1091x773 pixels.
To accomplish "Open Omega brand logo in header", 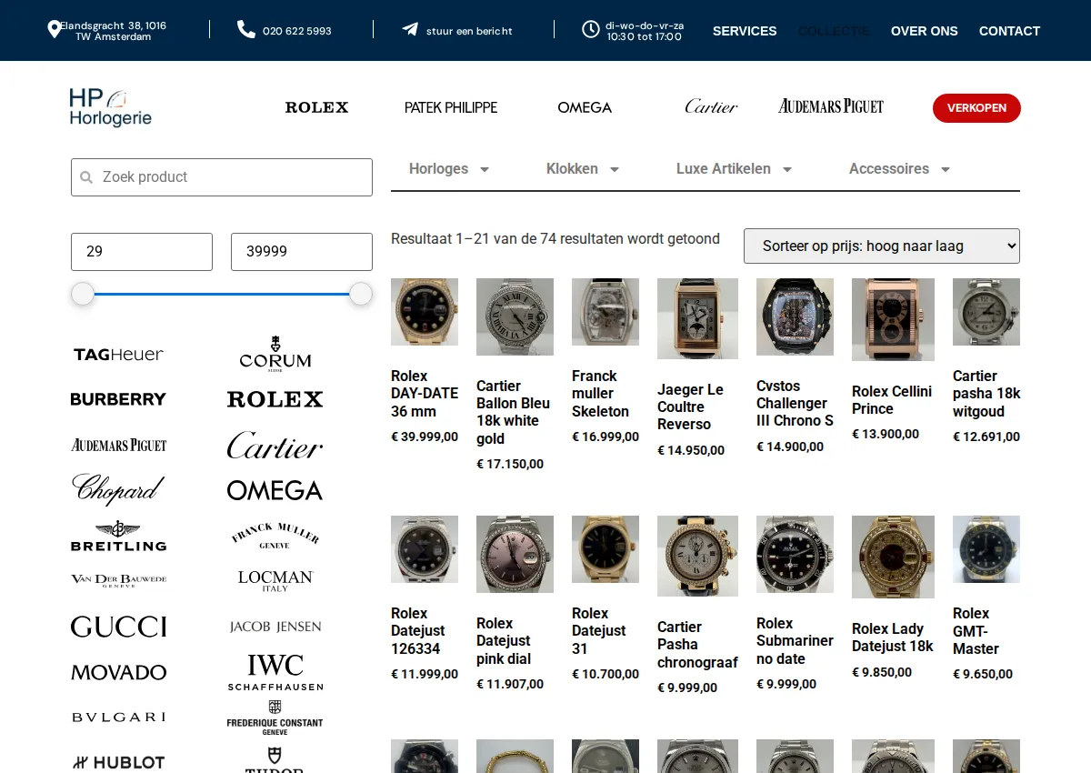I will click(585, 107).
